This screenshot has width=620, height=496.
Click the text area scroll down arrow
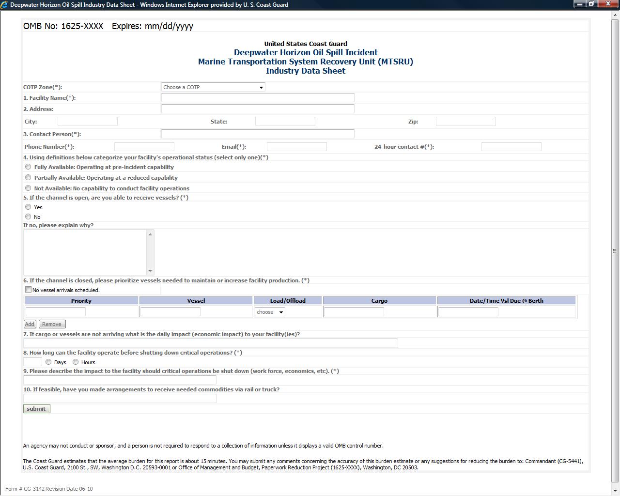(150, 271)
